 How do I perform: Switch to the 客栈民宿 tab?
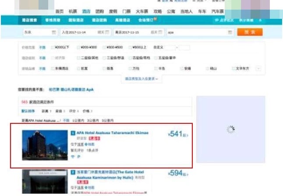(53, 20)
